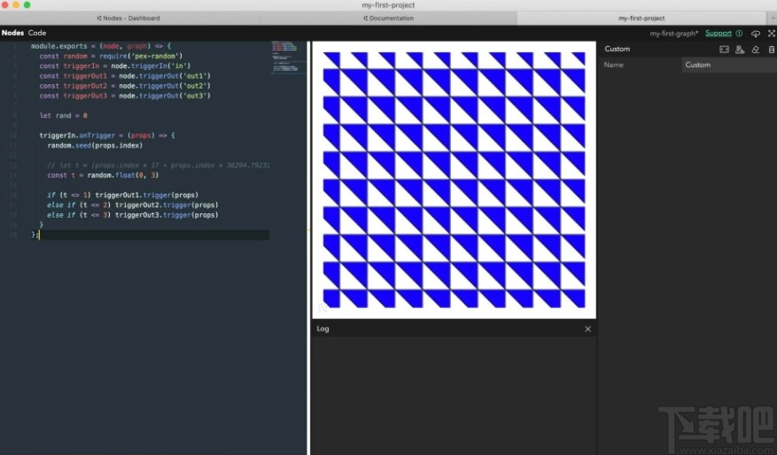Viewport: 777px width, 455px height.
Task: Click the line 'if (t <= 1) triggerOut1.trigger(props)'
Action: (122, 195)
